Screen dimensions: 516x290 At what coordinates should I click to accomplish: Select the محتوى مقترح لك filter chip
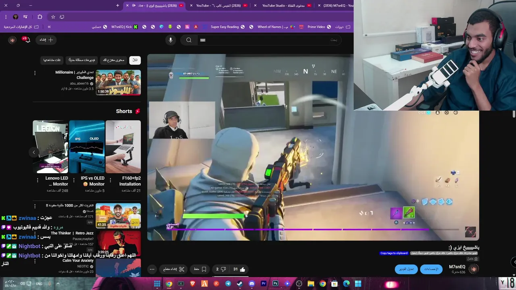(114, 60)
